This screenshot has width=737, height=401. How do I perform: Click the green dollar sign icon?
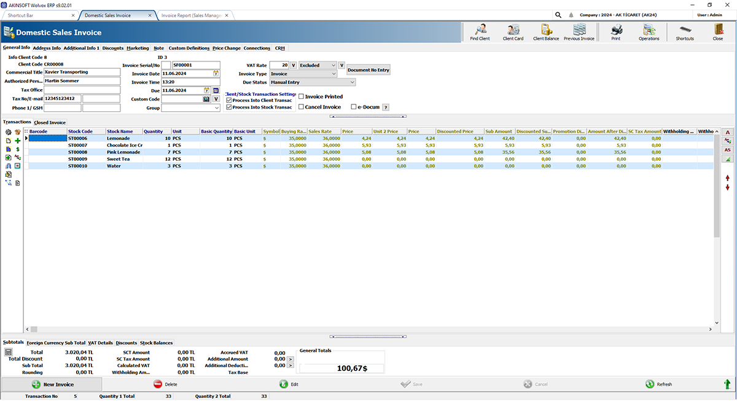pos(18,149)
